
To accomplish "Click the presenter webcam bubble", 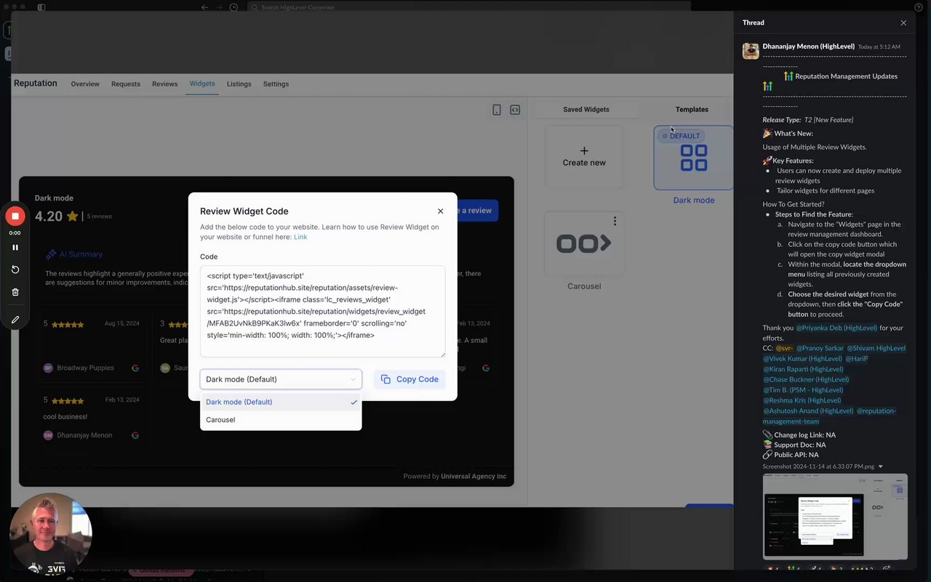I will click(x=51, y=534).
